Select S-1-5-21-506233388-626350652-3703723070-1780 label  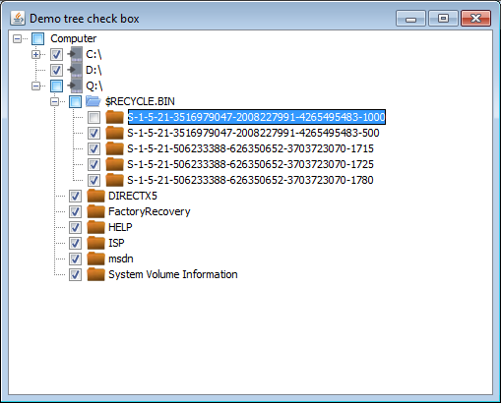(250, 180)
